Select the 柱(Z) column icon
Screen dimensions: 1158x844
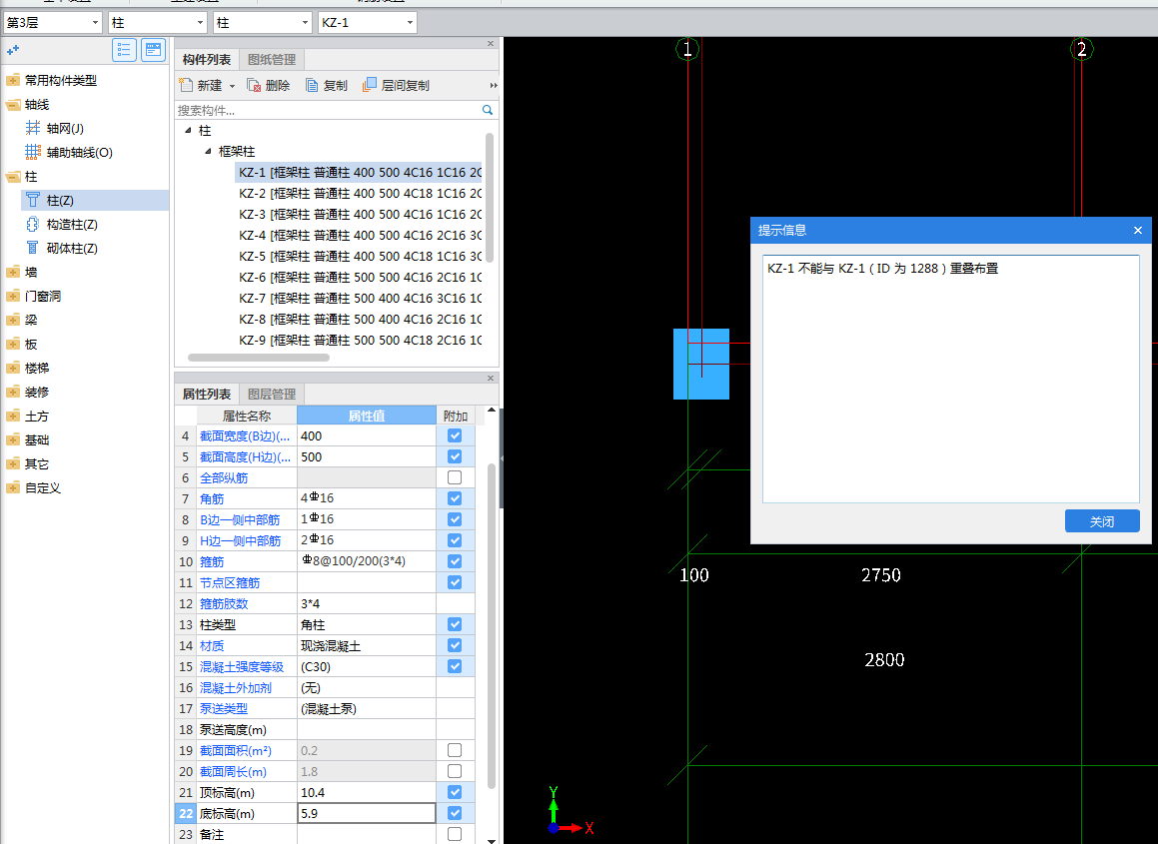coord(33,200)
